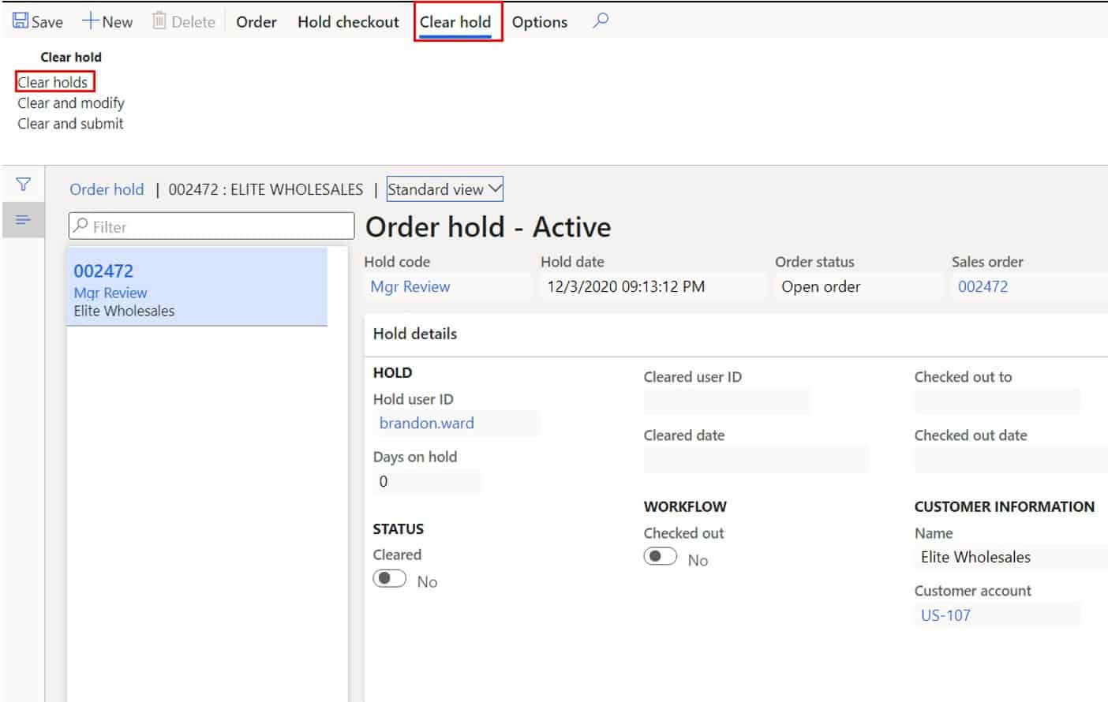The image size is (1108, 702).
Task: Select Clear and modify
Action: pyautogui.click(x=70, y=103)
